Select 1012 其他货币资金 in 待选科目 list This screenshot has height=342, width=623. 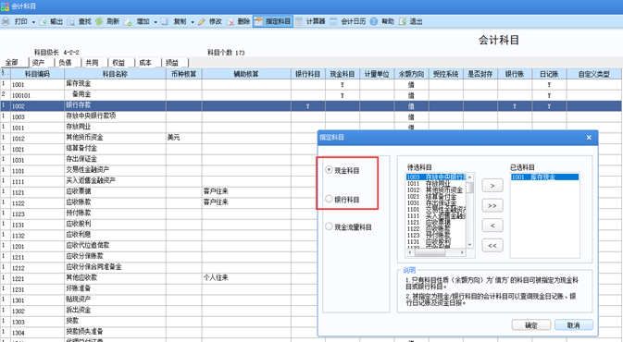(x=435, y=190)
